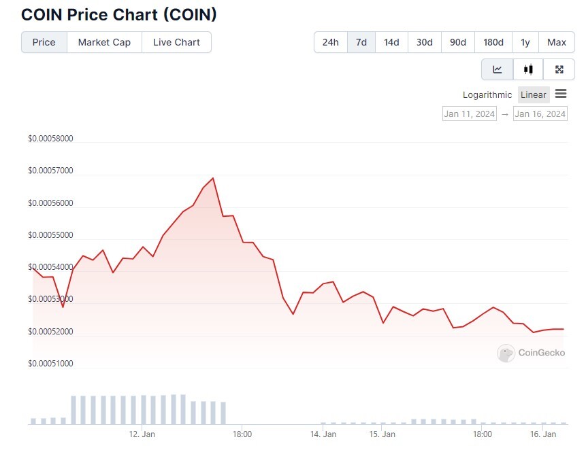Switch to Market Cap tab
586x450 pixels.
click(x=104, y=42)
